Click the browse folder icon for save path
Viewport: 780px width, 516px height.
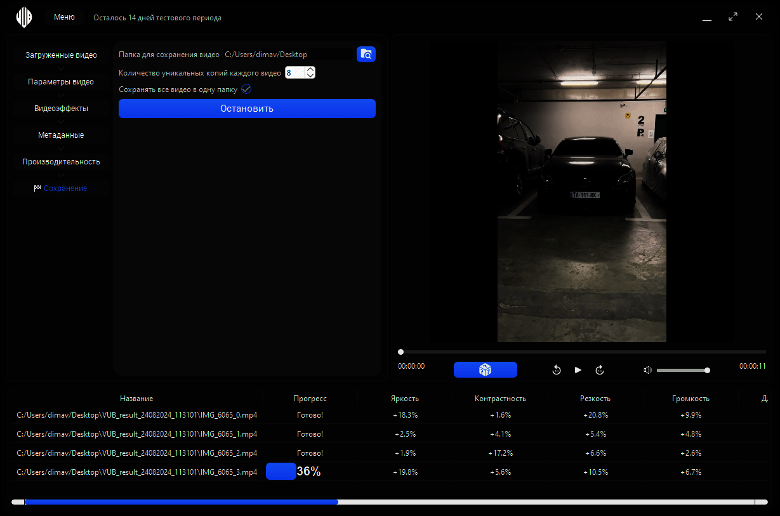click(366, 55)
